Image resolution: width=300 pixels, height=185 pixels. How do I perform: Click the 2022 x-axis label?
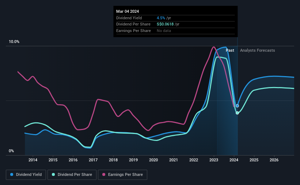(x=194, y=160)
